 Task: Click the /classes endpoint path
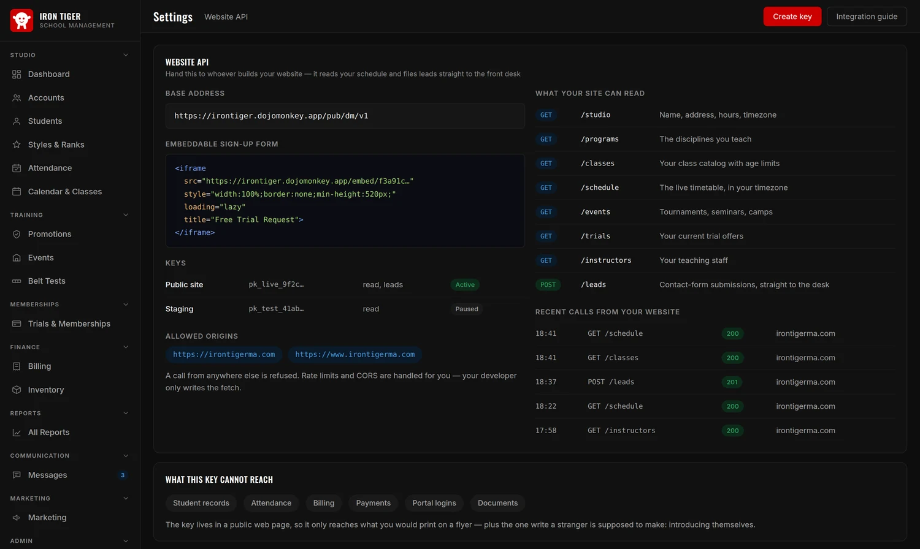(x=597, y=164)
